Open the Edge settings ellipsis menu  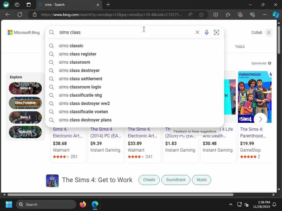pos(264,15)
